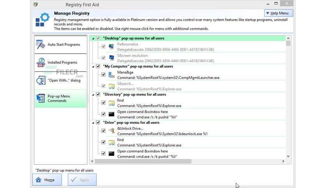Click vertical scrollbar down arrow
Image resolution: width=326 pixels, height=188 pixels.
tap(288, 156)
